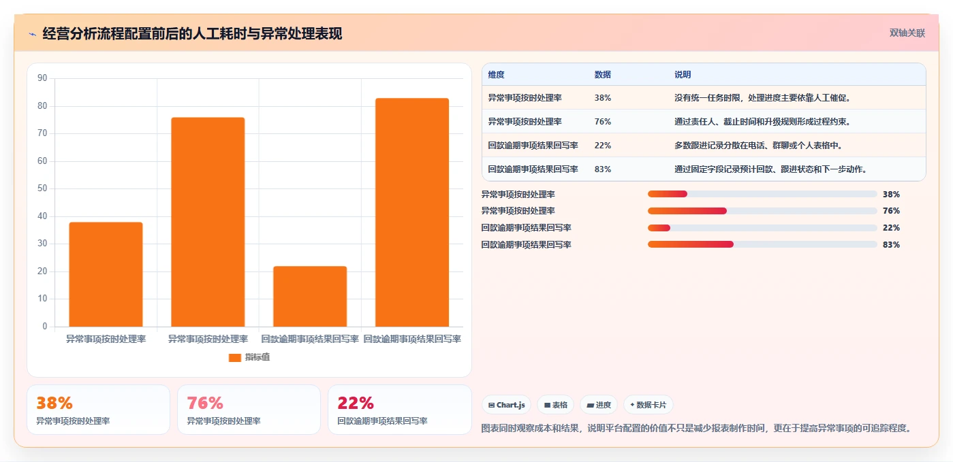
Task: Click the 回款逾期事项结果回写率 label on the 22% stat card
Action: [x=382, y=421]
